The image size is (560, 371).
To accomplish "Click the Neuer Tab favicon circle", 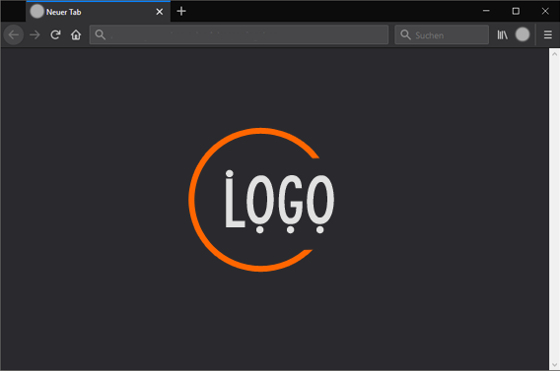I will (36, 12).
